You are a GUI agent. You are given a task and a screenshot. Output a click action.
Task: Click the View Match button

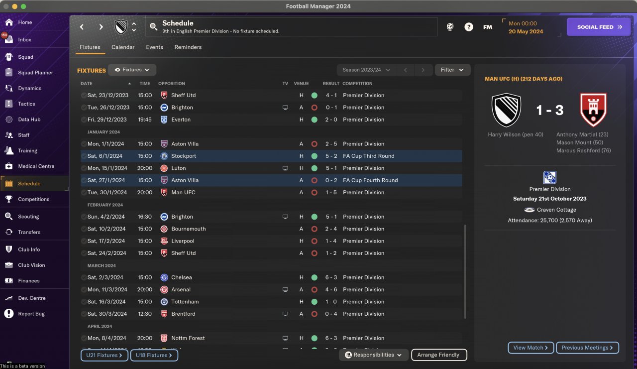(x=531, y=348)
